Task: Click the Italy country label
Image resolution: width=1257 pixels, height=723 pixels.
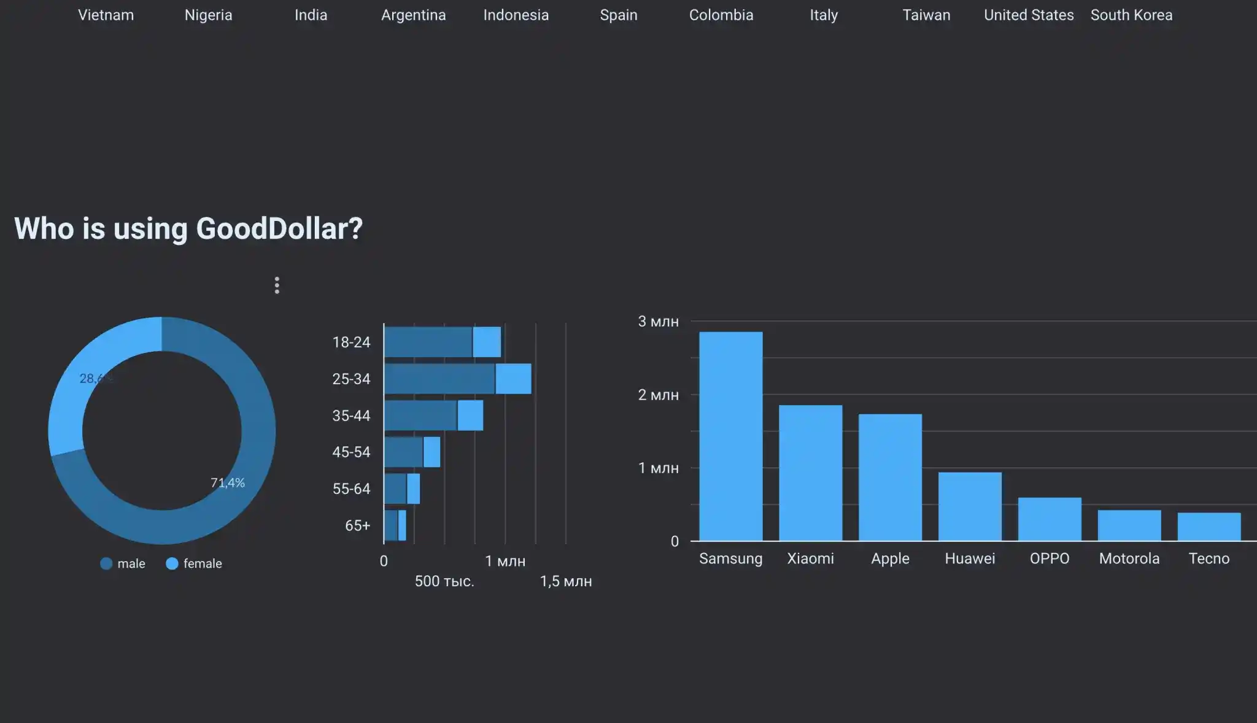Action: [x=824, y=15]
